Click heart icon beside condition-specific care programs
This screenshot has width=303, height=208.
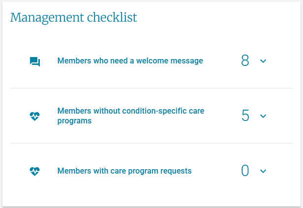coord(34,117)
